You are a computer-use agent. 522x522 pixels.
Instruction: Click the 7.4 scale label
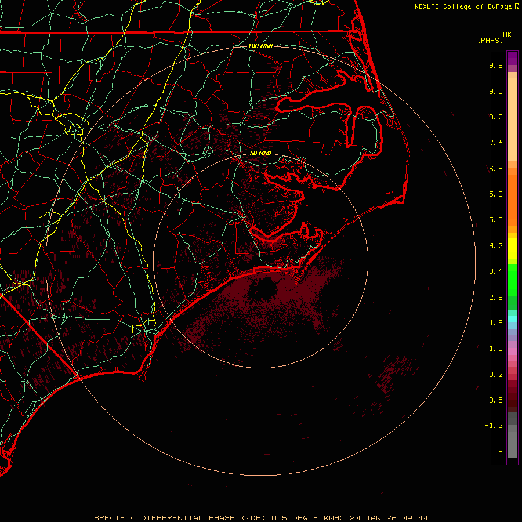coord(496,143)
